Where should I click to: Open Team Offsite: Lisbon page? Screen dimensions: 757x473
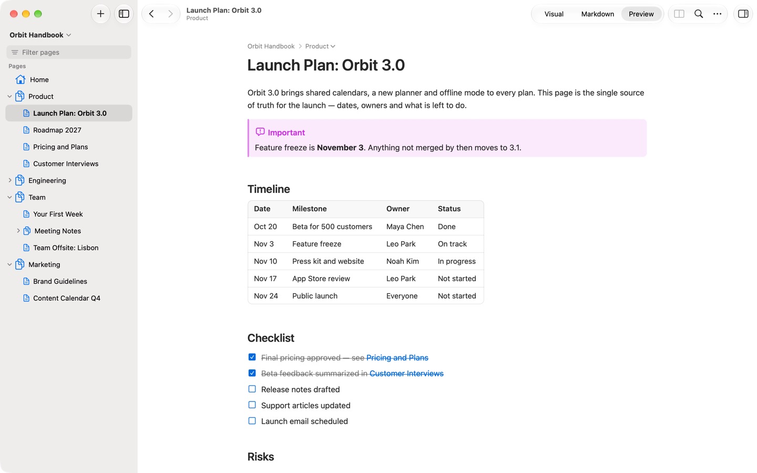(69, 248)
